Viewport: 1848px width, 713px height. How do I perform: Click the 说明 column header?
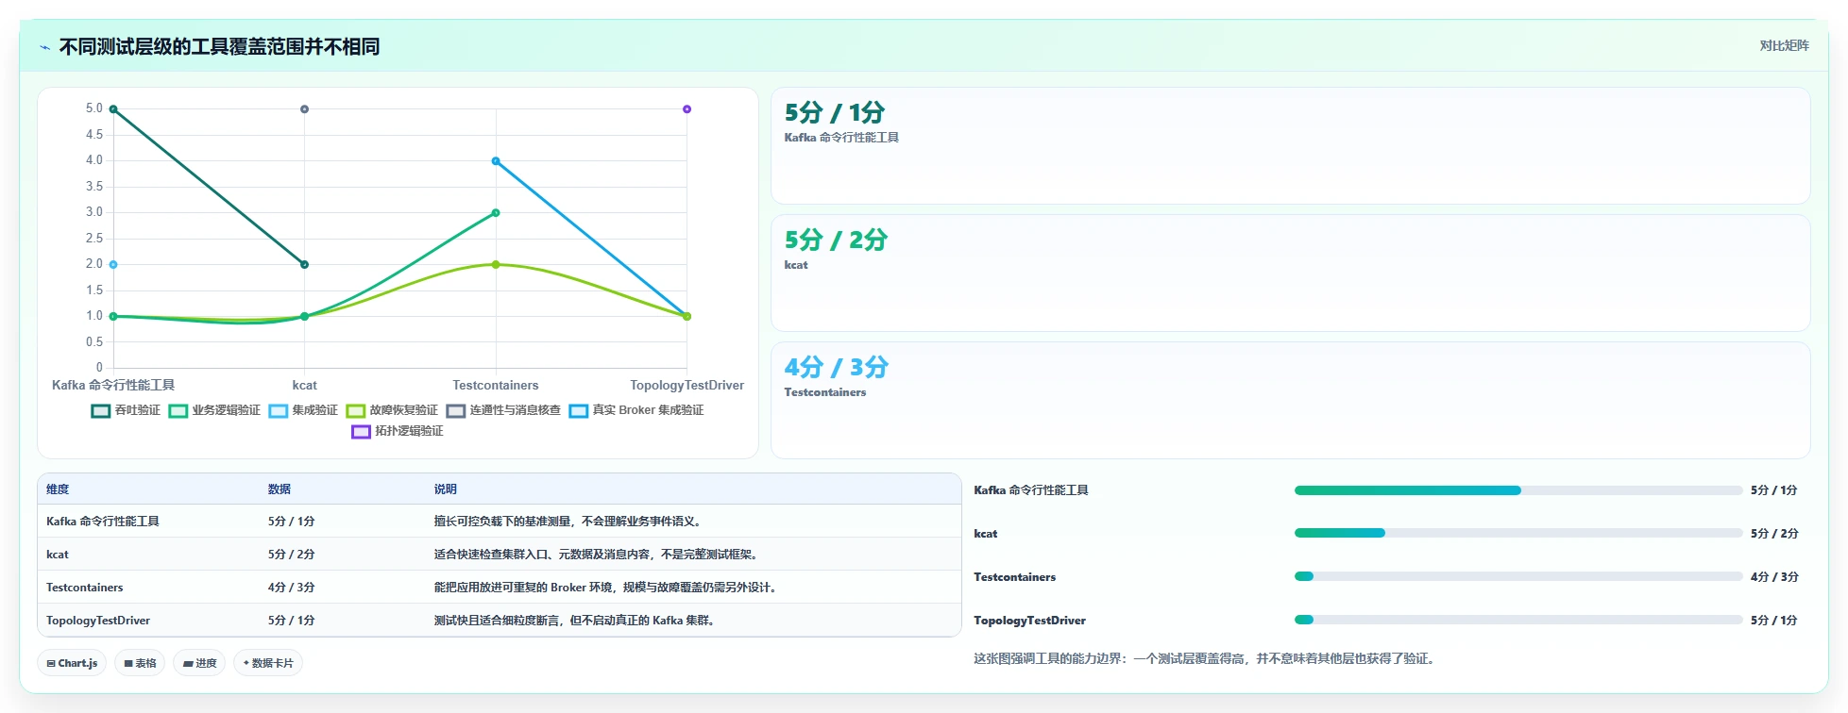click(x=445, y=489)
